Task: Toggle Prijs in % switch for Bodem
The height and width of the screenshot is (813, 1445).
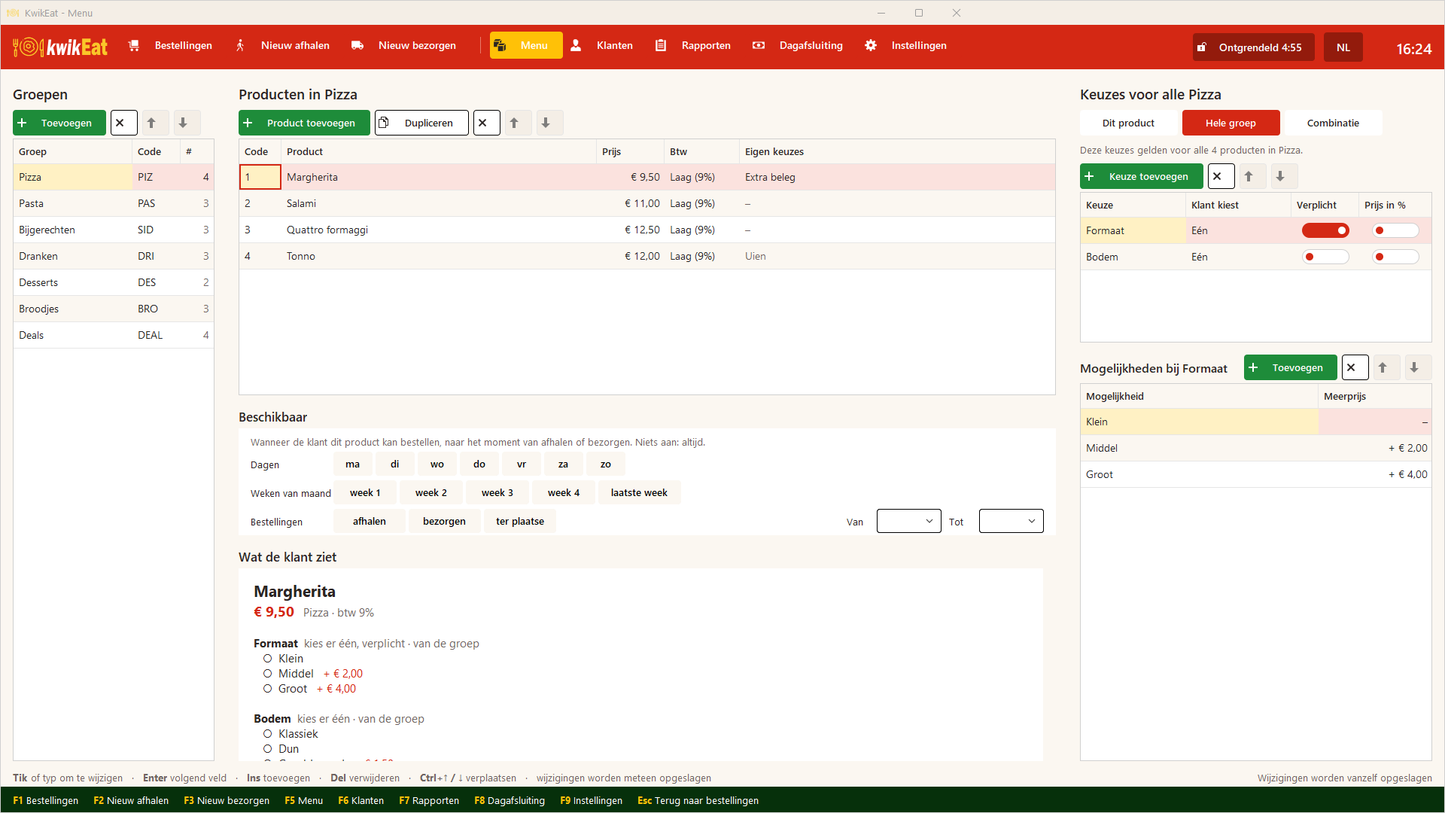Action: [x=1395, y=257]
